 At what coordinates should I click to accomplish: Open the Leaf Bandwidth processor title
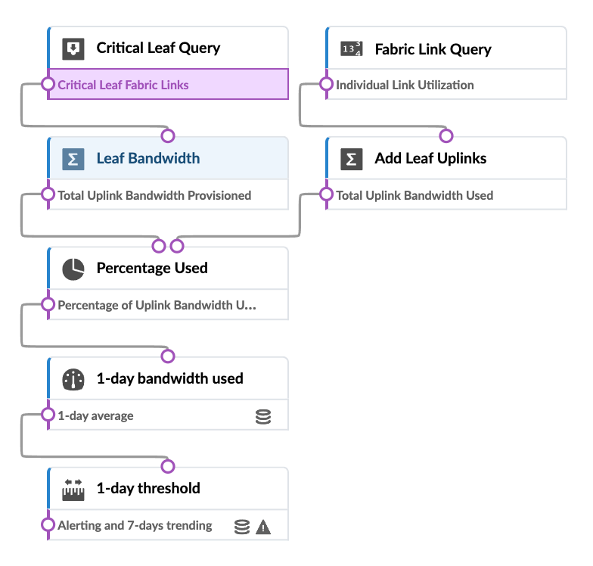(148, 159)
